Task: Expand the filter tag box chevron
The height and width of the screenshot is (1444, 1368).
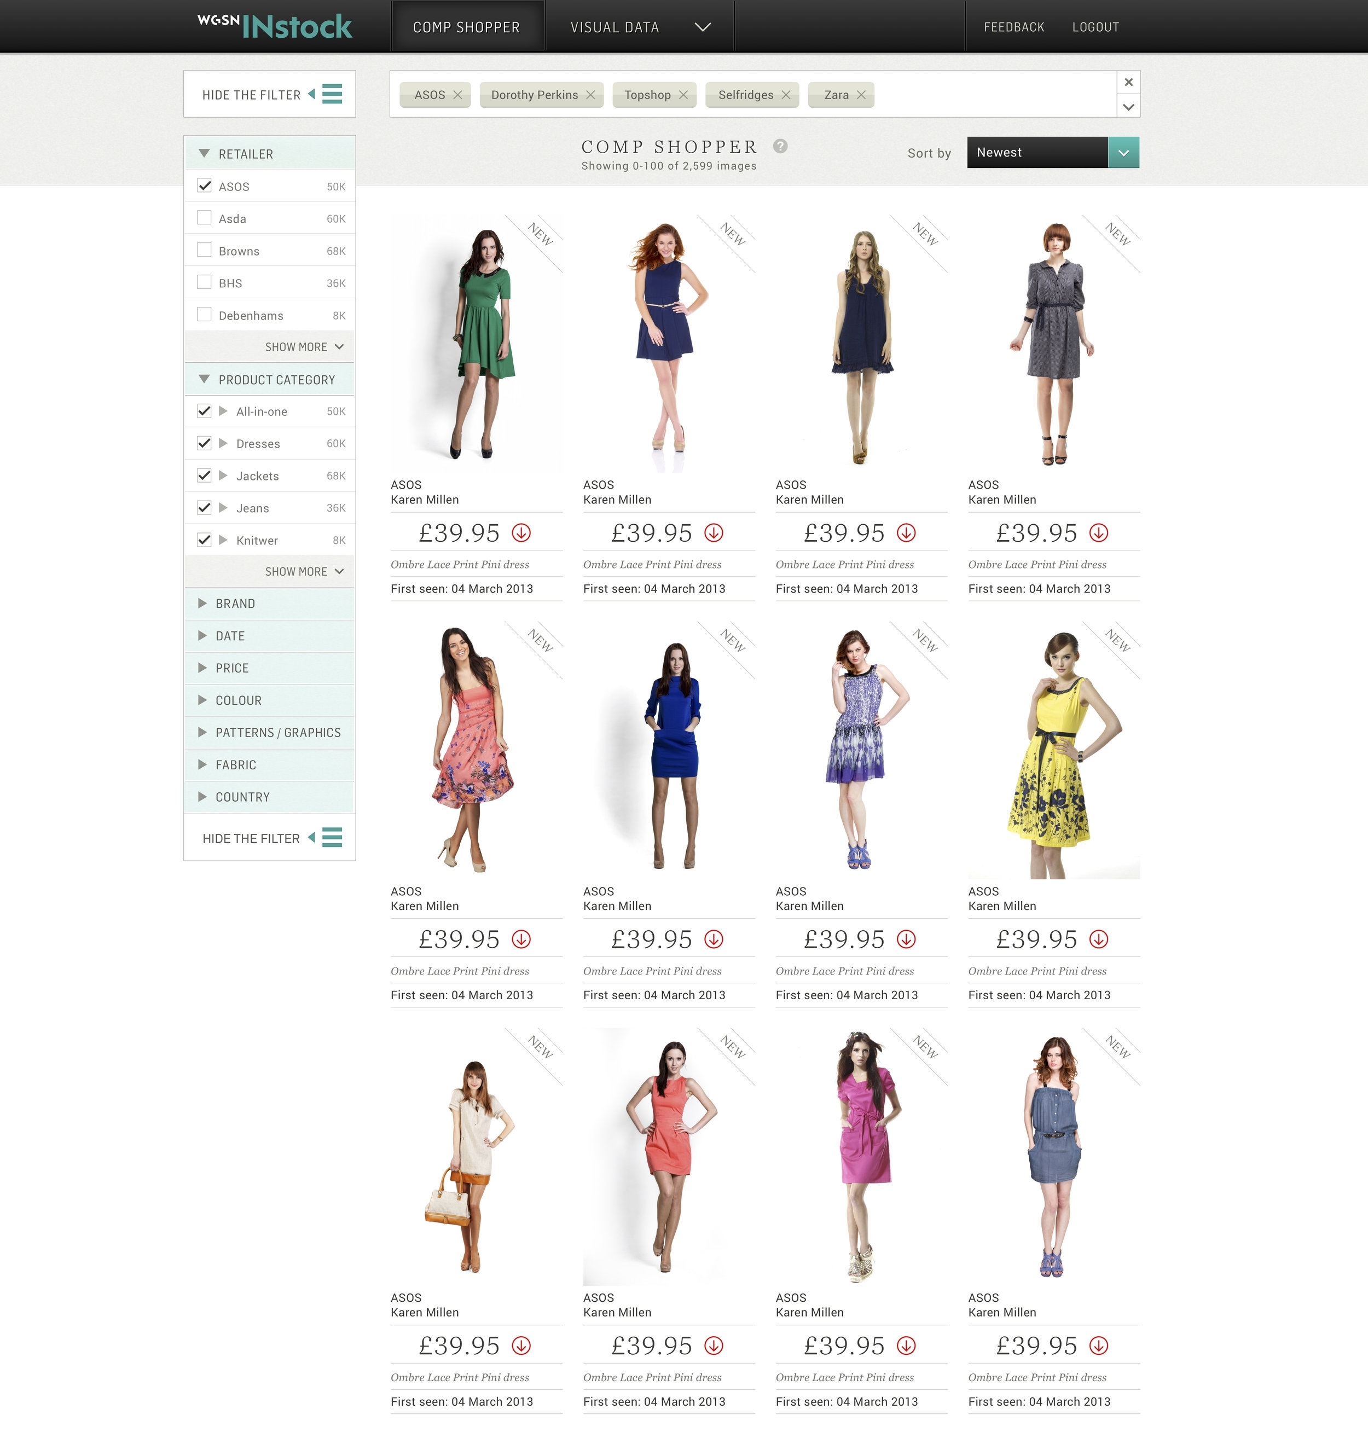Action: [1129, 107]
